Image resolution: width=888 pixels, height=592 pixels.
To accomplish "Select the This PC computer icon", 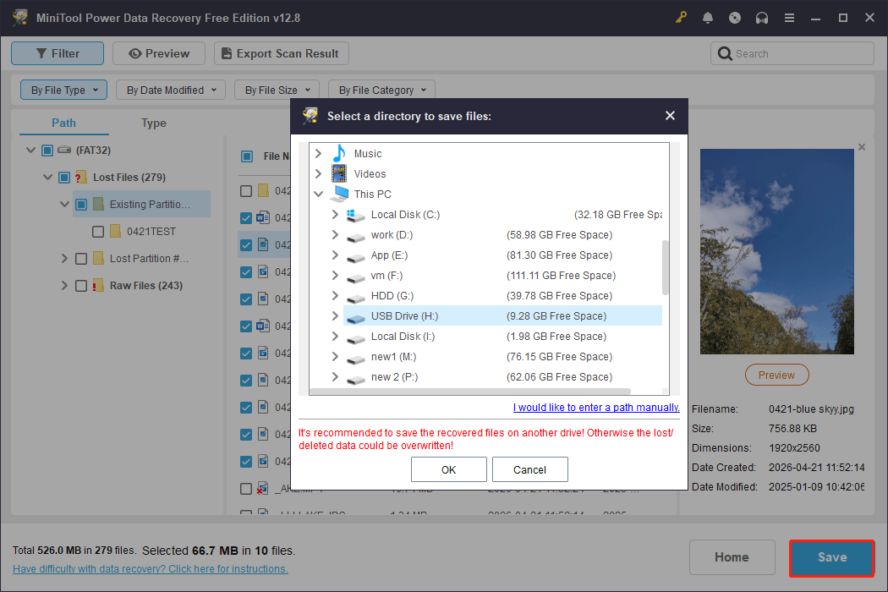I will (x=339, y=194).
